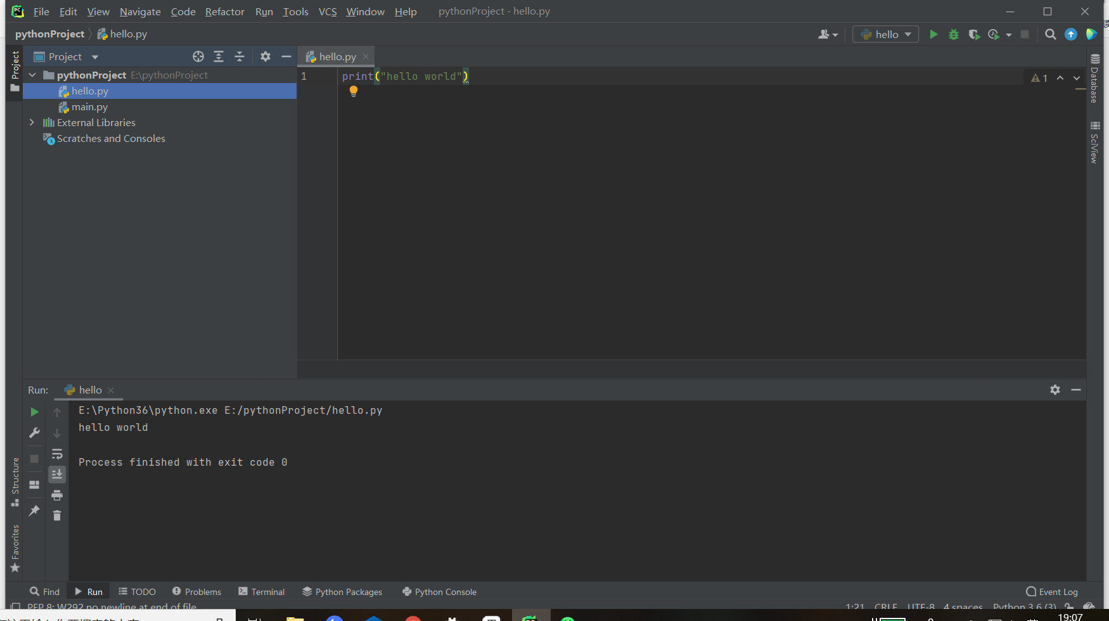Open the Terminal tool window
The image size is (1109, 621).
(262, 591)
